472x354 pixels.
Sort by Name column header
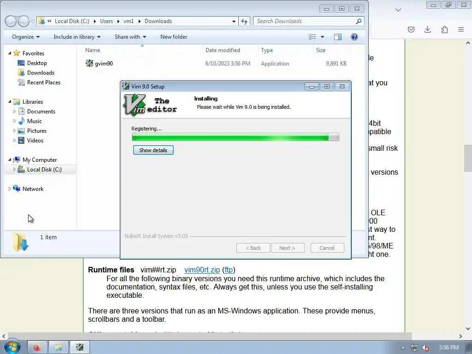93,50
